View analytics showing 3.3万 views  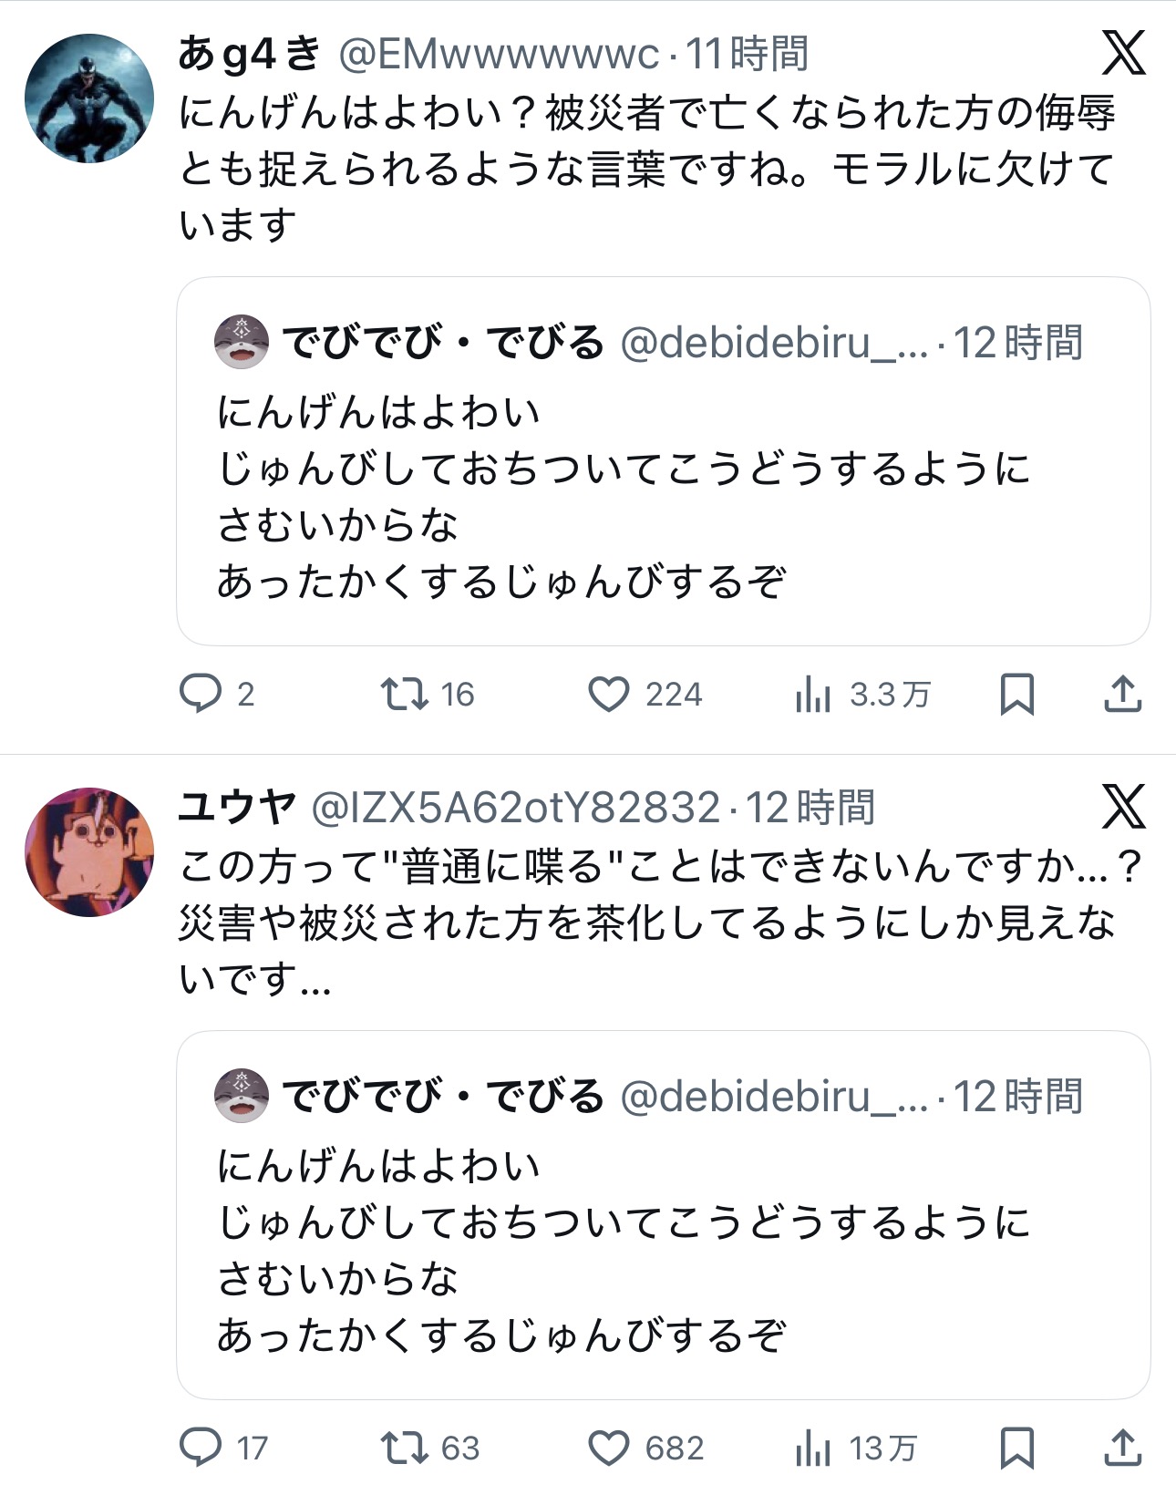(813, 696)
